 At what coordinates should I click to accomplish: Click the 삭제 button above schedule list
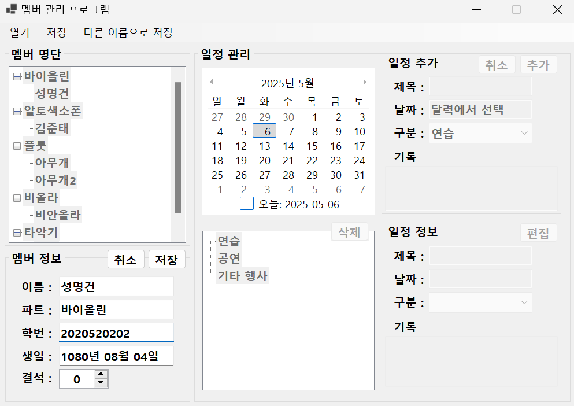tap(349, 232)
